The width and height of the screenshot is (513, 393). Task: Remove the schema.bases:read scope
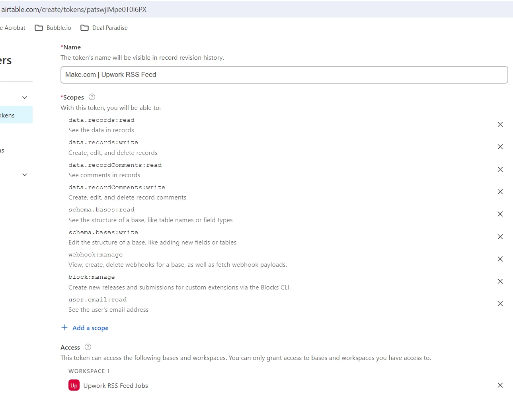click(x=500, y=214)
